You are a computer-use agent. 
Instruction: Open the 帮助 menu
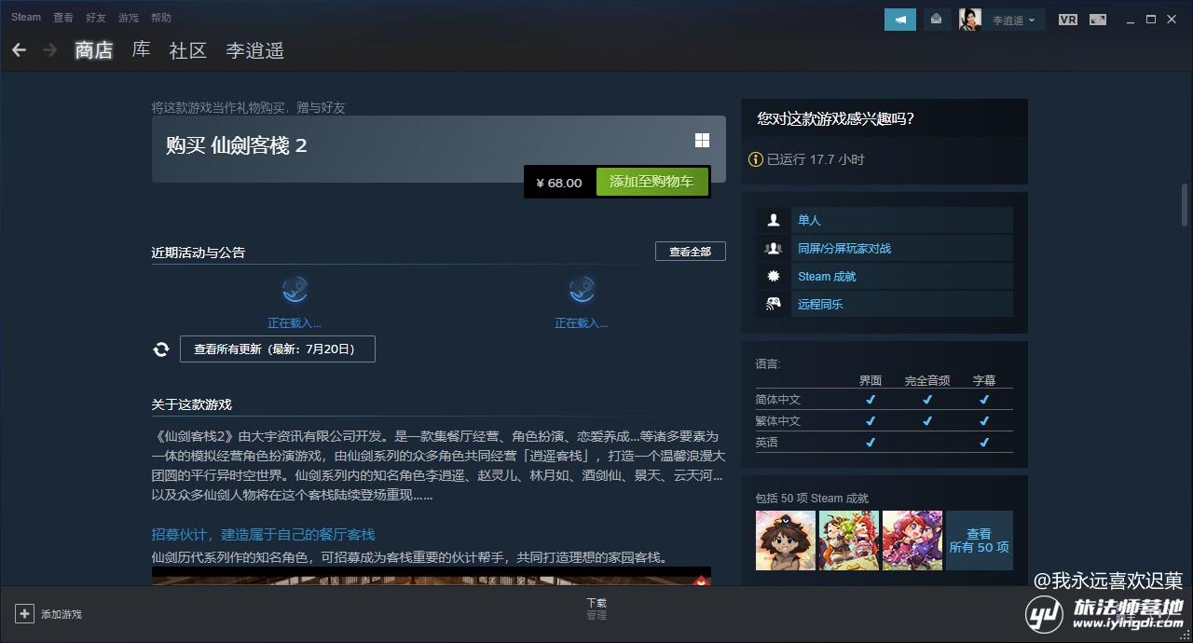coord(161,18)
